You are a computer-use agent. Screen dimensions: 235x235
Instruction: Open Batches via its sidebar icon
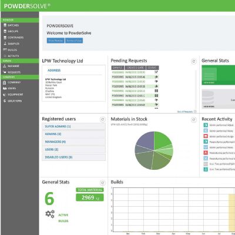5,25
